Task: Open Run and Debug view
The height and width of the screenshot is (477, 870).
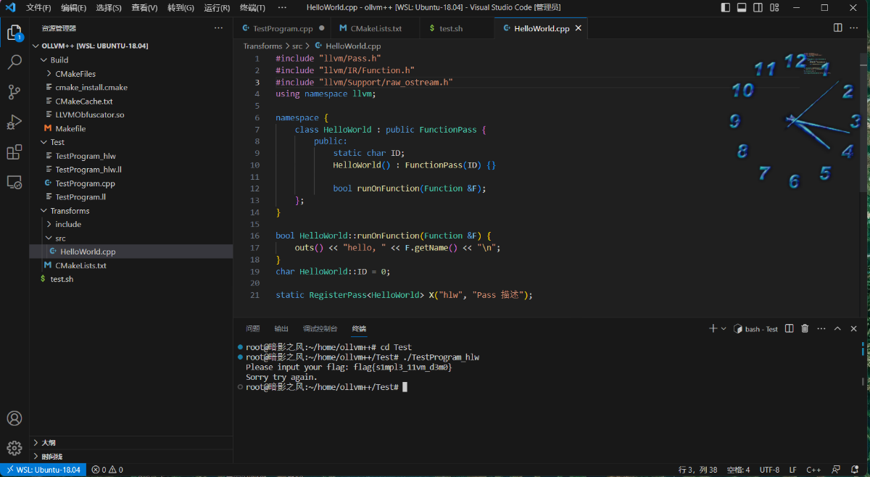Action: coord(14,122)
